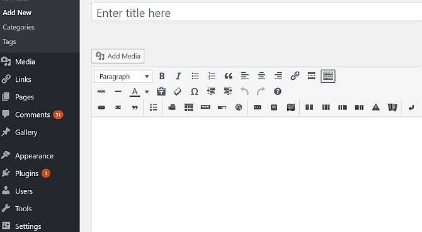Open the Pages menu
Image resolution: width=422 pixels, height=232 pixels.
(x=24, y=97)
